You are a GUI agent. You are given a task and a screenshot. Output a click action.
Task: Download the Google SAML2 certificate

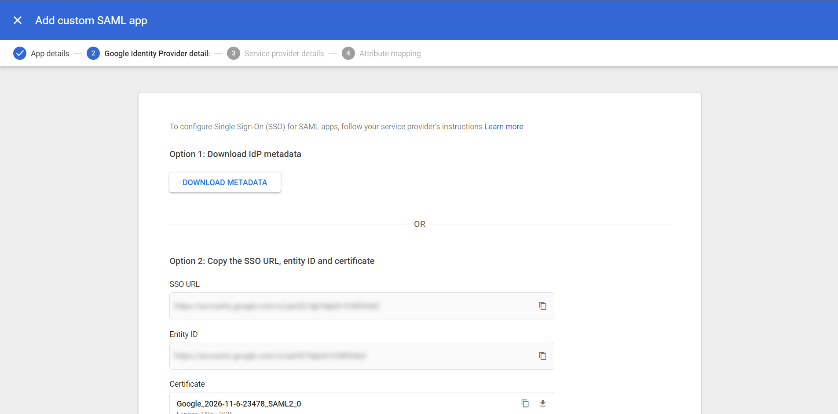(543, 403)
